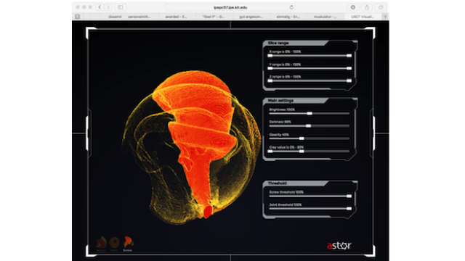Viewport: 465px width, 261px height.
Task: Toggle the Safari sidebar button
Action: pyautogui.click(x=121, y=7)
